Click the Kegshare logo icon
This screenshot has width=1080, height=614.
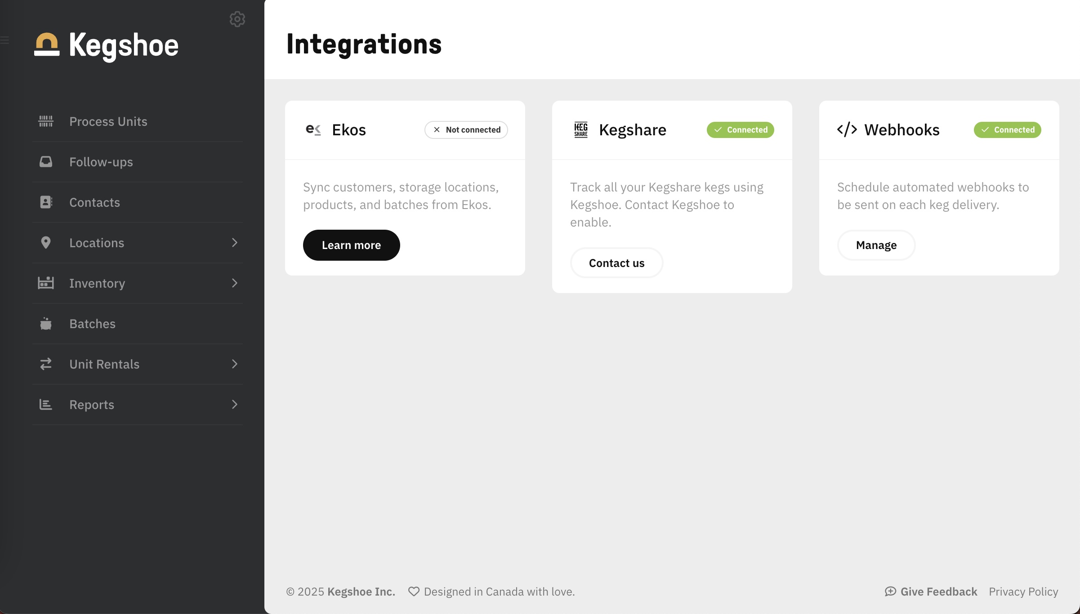pos(581,130)
